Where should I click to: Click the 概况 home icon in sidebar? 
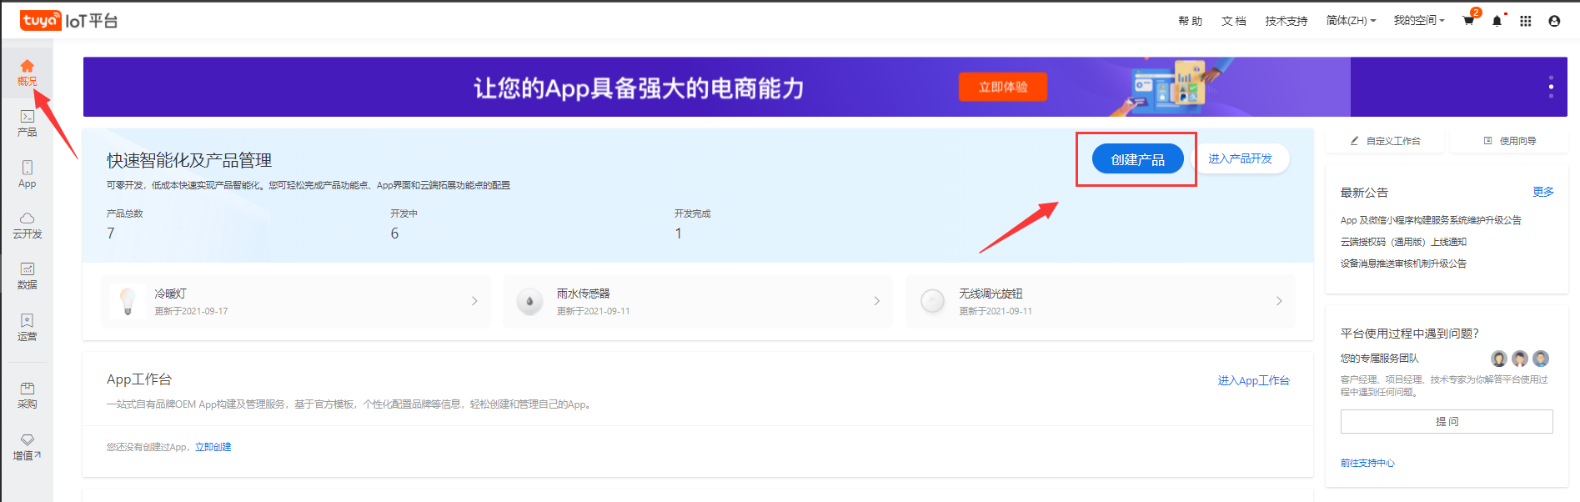point(27,67)
